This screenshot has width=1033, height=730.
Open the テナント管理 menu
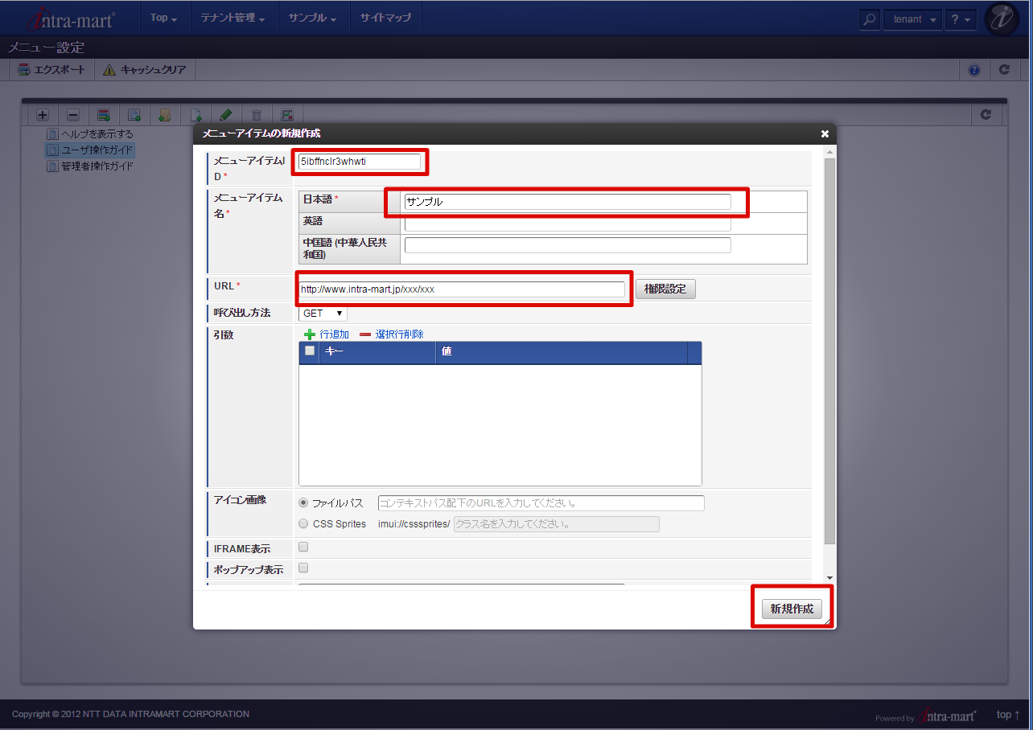tap(233, 18)
